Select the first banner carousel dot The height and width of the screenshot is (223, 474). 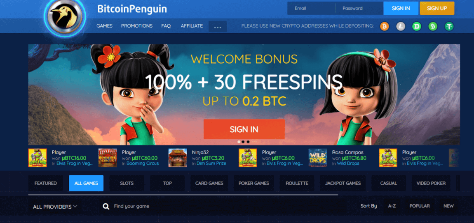coord(239,142)
